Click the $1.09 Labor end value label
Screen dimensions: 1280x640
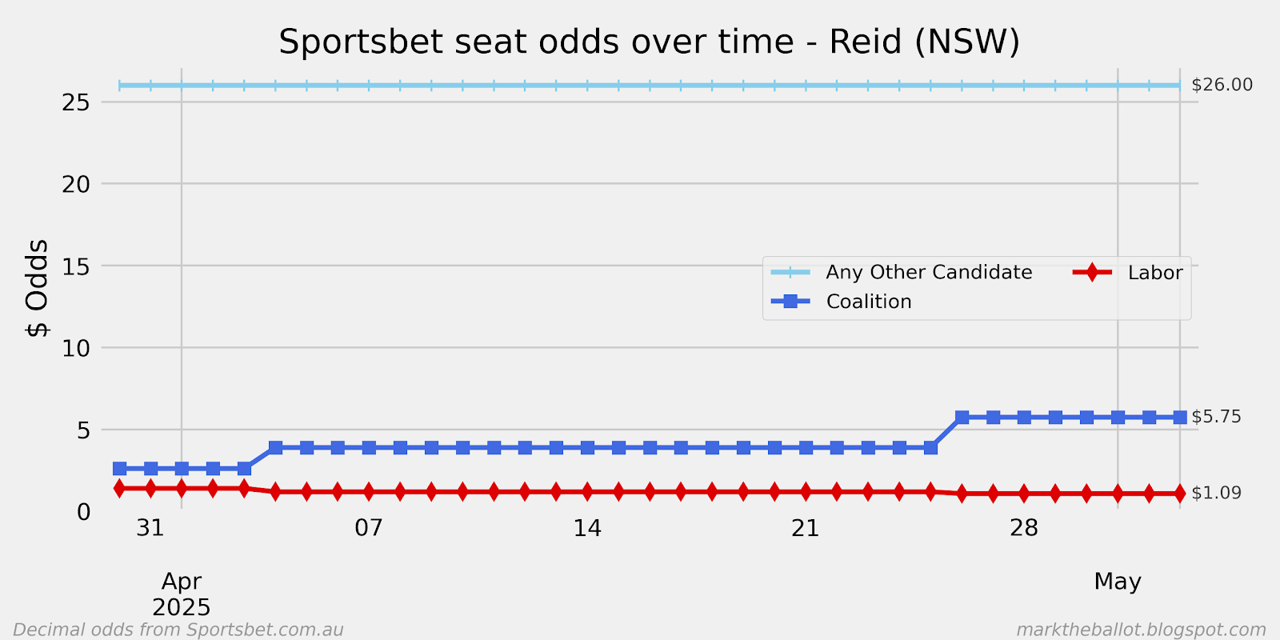pos(1216,493)
